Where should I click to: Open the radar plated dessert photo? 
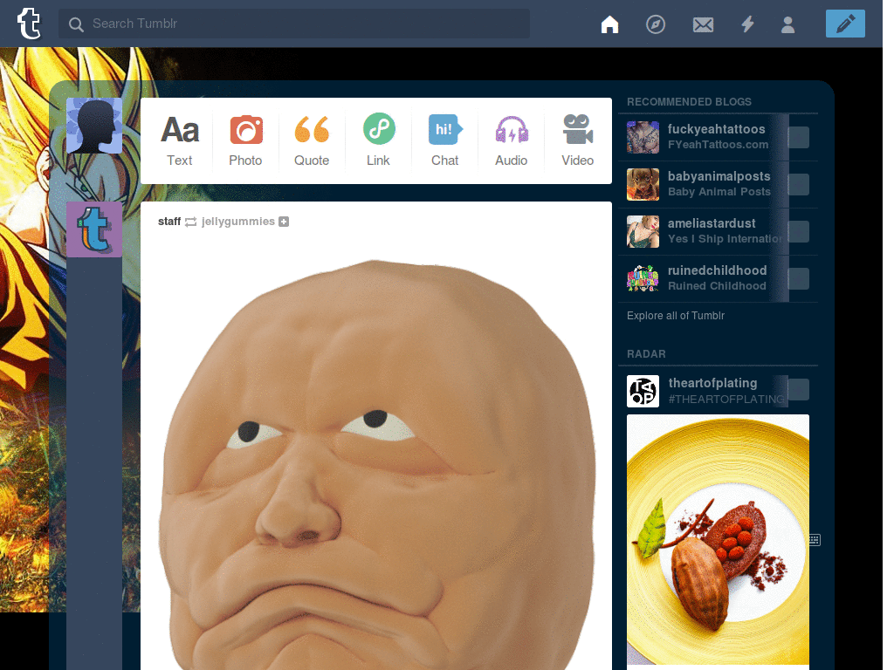click(x=718, y=539)
